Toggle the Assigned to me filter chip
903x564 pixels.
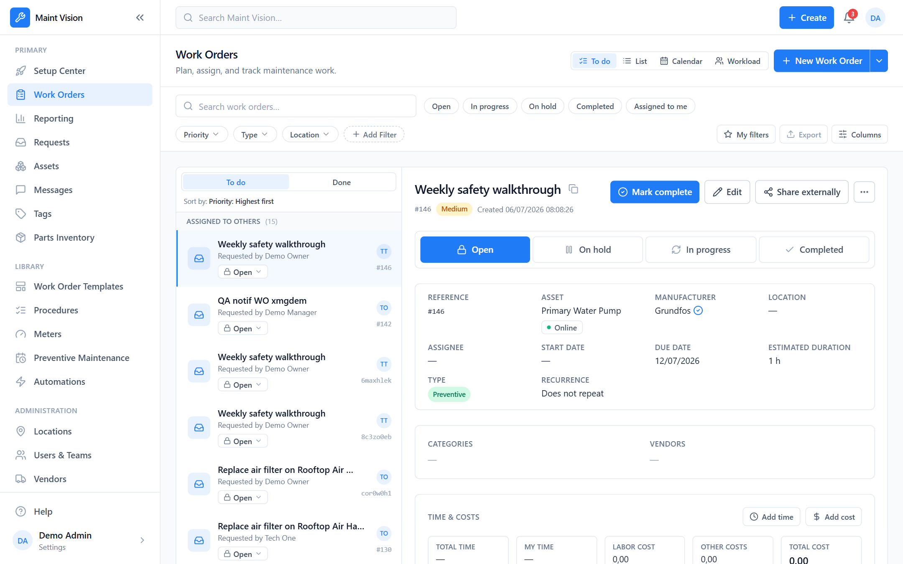coord(660,106)
